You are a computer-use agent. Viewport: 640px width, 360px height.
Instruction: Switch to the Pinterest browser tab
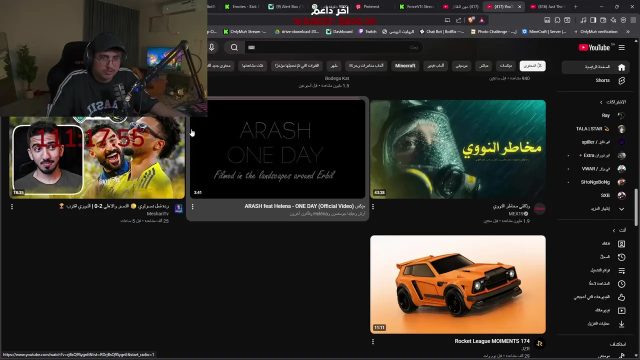point(371,6)
